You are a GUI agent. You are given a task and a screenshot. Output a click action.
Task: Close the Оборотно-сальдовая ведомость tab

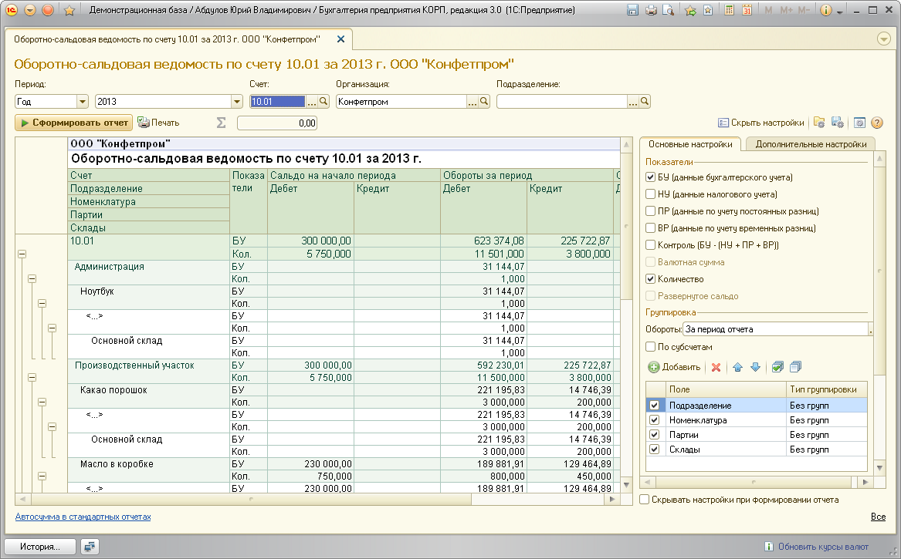340,39
